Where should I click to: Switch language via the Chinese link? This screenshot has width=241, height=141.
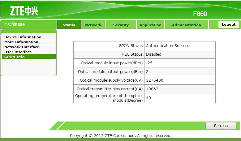tap(16, 24)
